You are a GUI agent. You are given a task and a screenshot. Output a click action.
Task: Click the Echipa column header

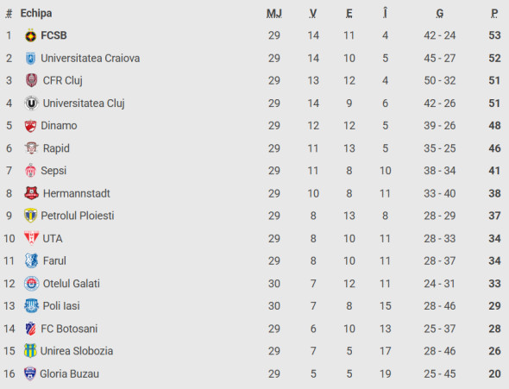[36, 13]
